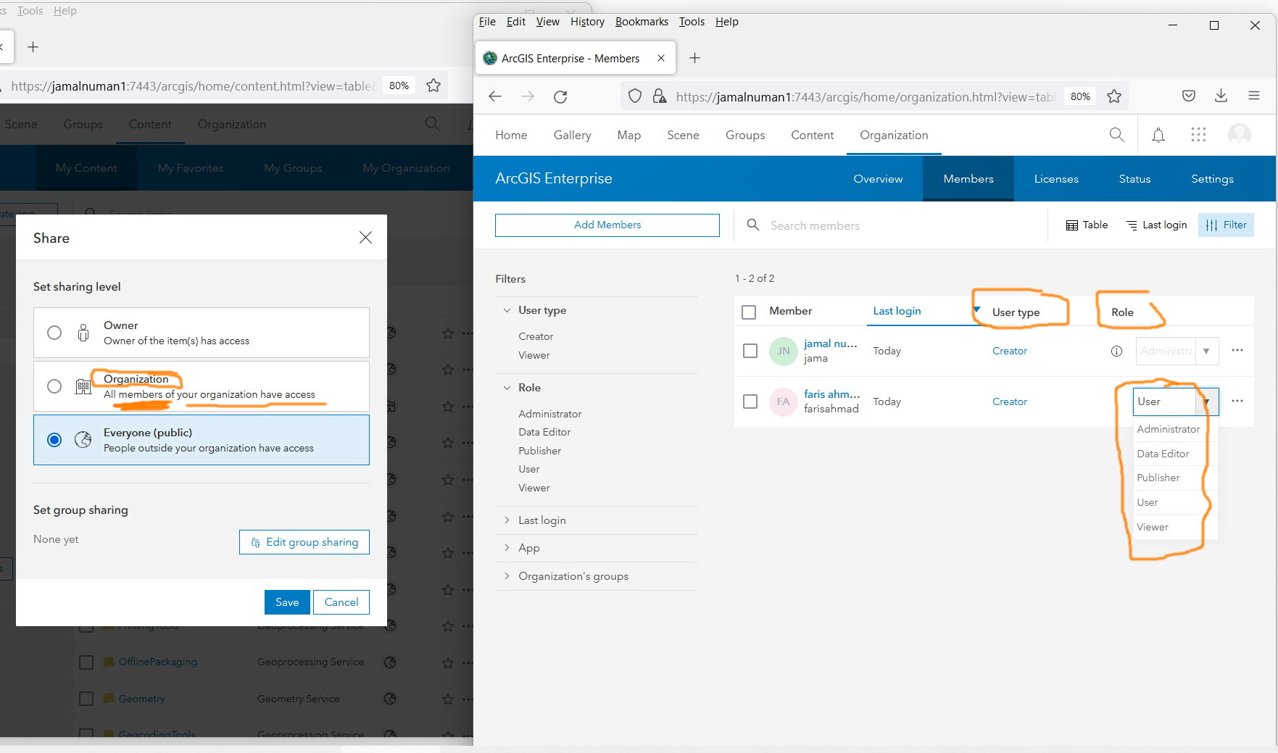
Task: Click JN member avatar
Action: pos(784,351)
